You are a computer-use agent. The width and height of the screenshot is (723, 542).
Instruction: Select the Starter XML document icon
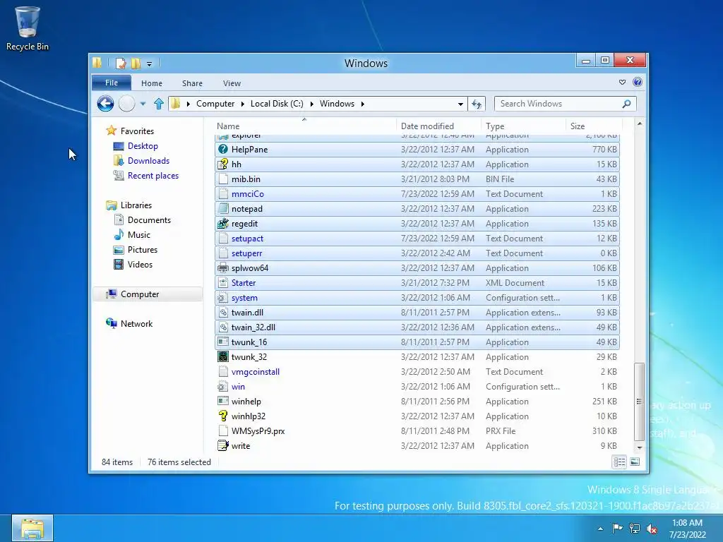223,283
